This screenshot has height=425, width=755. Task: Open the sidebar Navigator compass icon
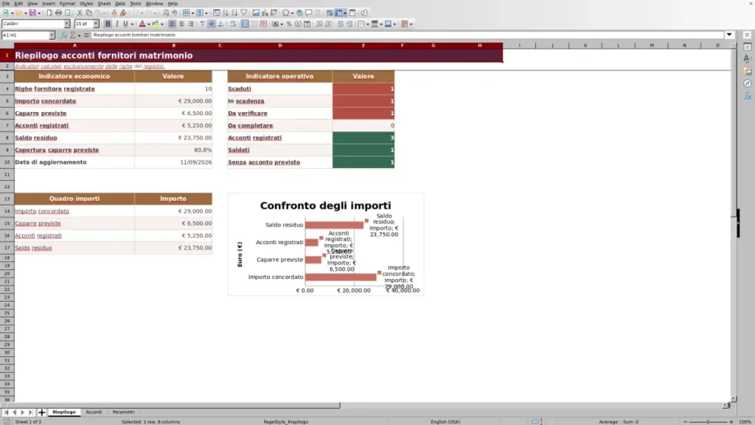(x=748, y=83)
